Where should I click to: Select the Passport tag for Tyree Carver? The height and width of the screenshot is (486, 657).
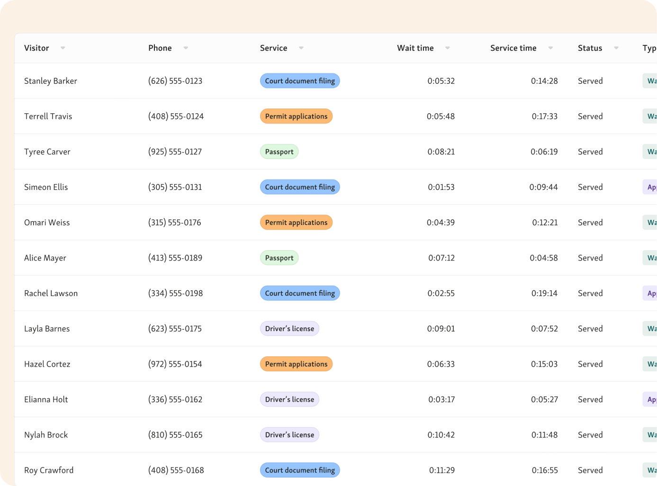click(279, 151)
